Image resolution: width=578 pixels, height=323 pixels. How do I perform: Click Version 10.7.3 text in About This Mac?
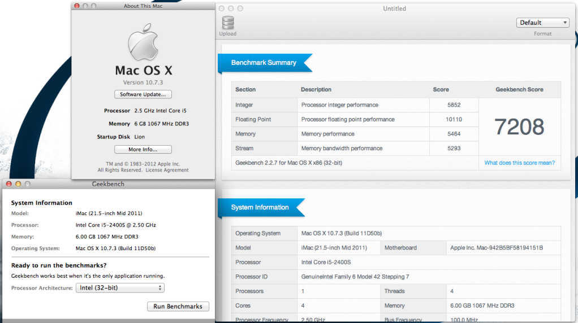tap(143, 82)
